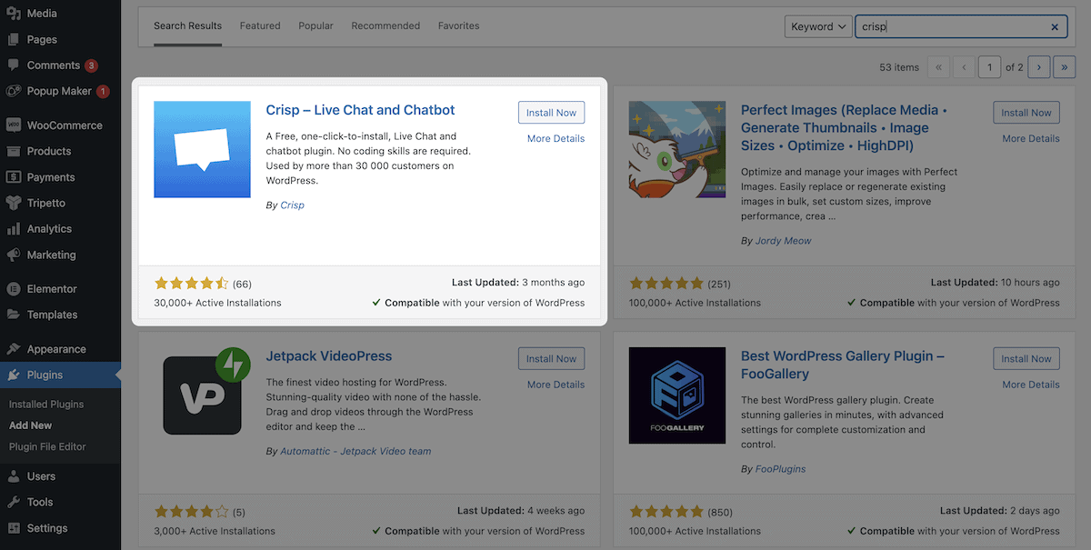Click "3,000+ Active Installations" text

(215, 531)
